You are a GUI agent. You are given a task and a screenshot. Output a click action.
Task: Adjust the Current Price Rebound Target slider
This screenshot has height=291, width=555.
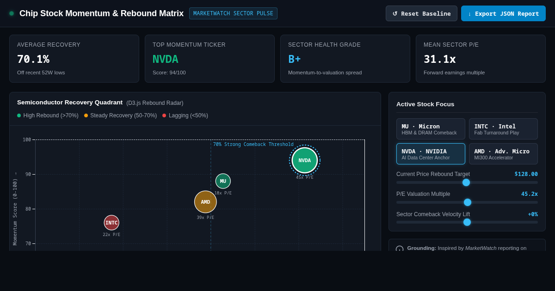click(x=466, y=182)
